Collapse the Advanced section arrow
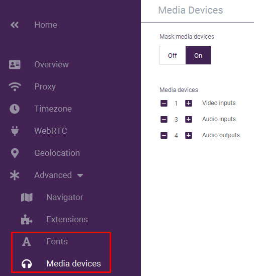This screenshot has width=254, height=276. click(80, 175)
